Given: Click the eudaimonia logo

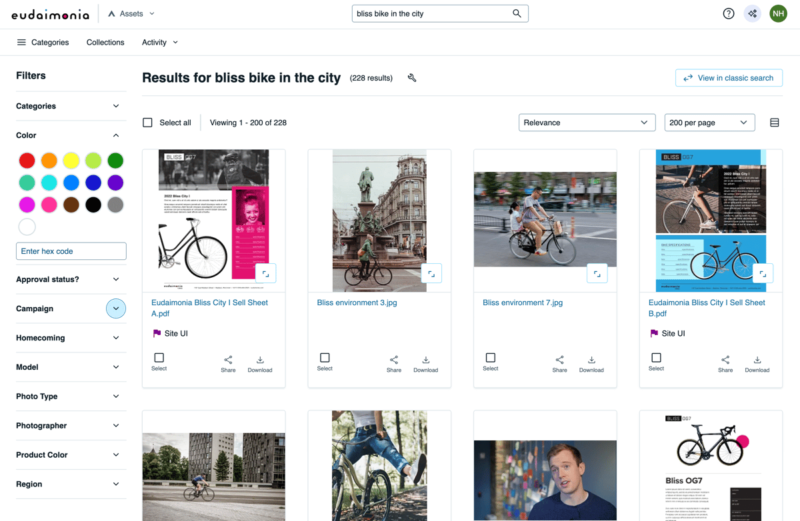Looking at the screenshot, I should 50,14.
